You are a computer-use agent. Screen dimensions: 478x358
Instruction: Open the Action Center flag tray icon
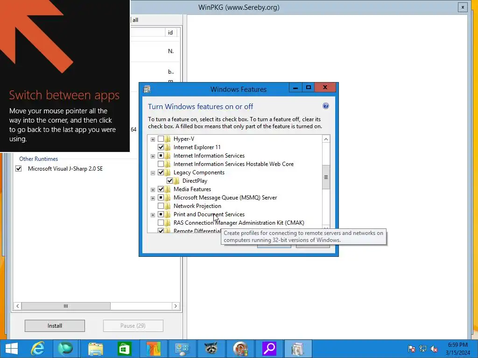(x=411, y=349)
